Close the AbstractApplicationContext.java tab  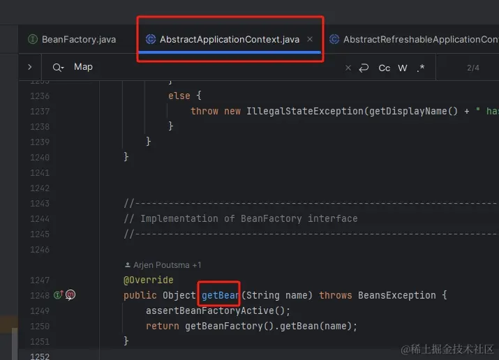click(x=310, y=39)
